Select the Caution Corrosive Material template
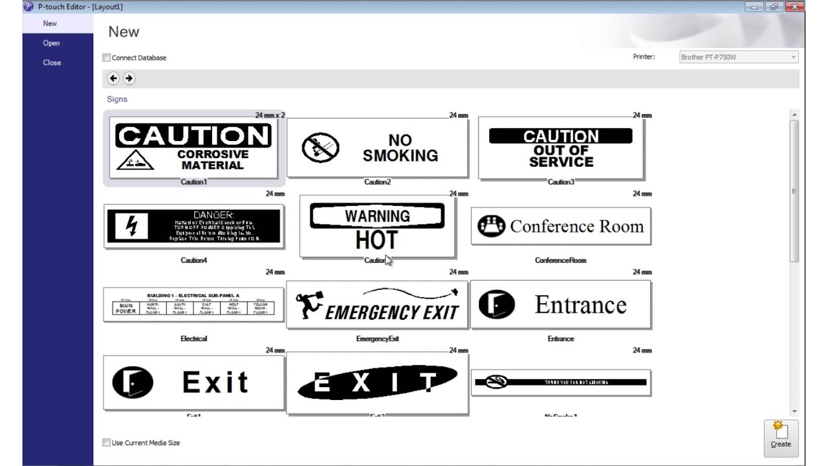 tap(193, 148)
